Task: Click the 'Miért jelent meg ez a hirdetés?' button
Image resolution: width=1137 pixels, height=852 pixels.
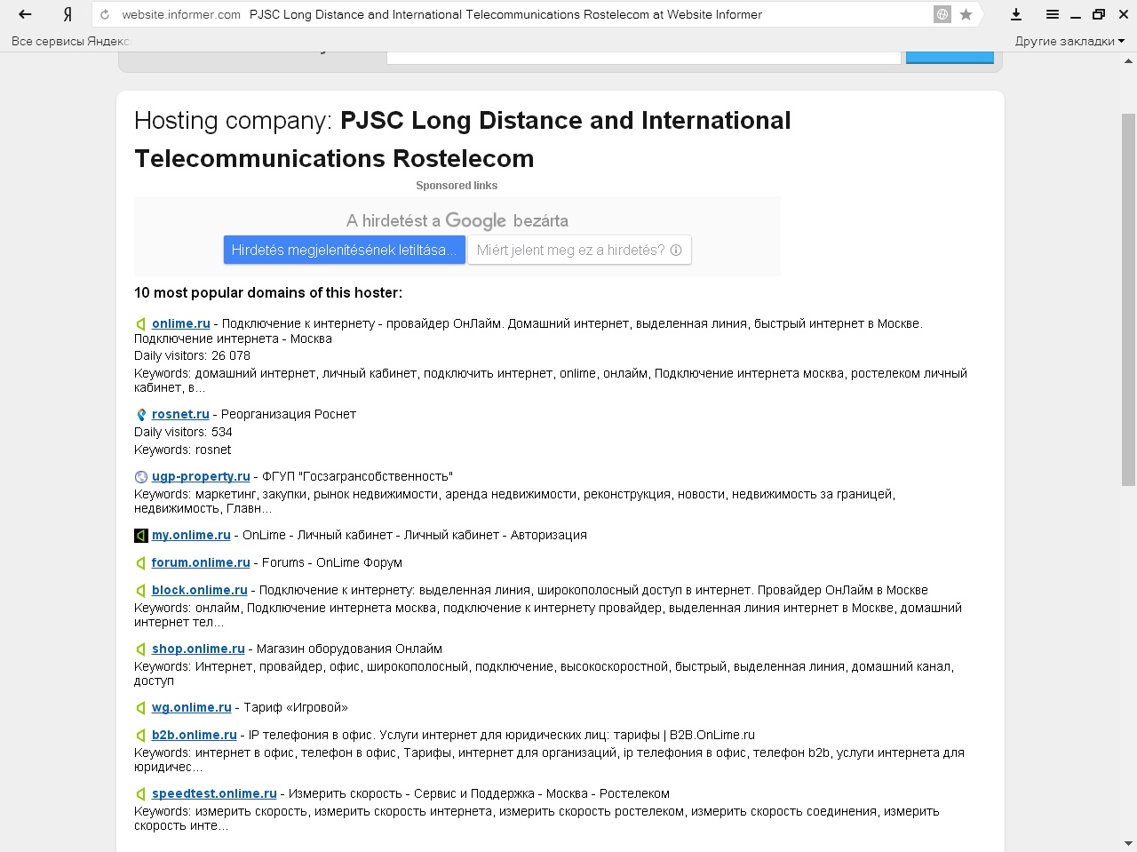Action: pyautogui.click(x=580, y=250)
